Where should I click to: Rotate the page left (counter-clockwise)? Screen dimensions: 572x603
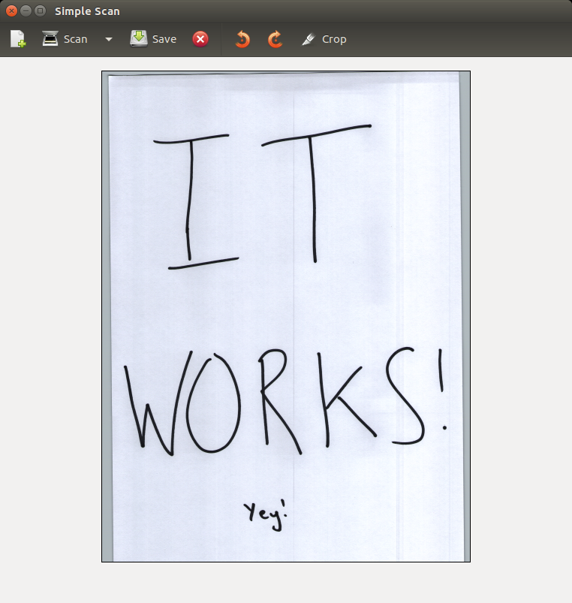pos(242,39)
